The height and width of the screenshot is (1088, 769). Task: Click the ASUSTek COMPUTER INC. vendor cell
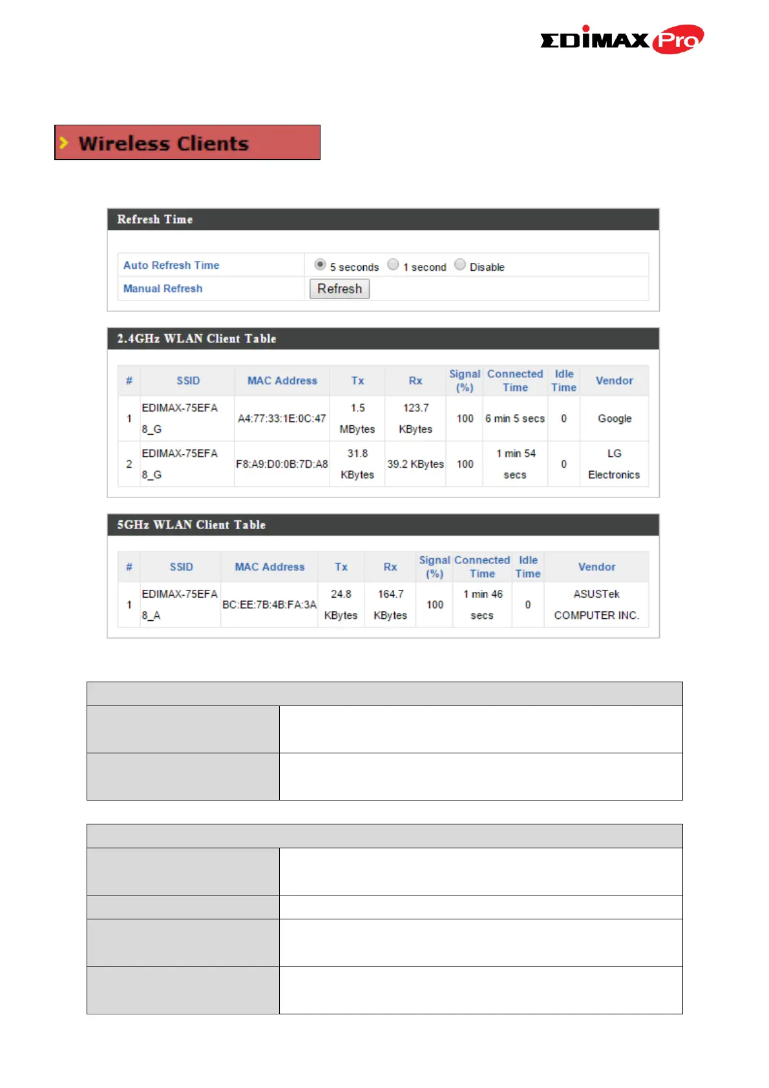click(x=596, y=605)
